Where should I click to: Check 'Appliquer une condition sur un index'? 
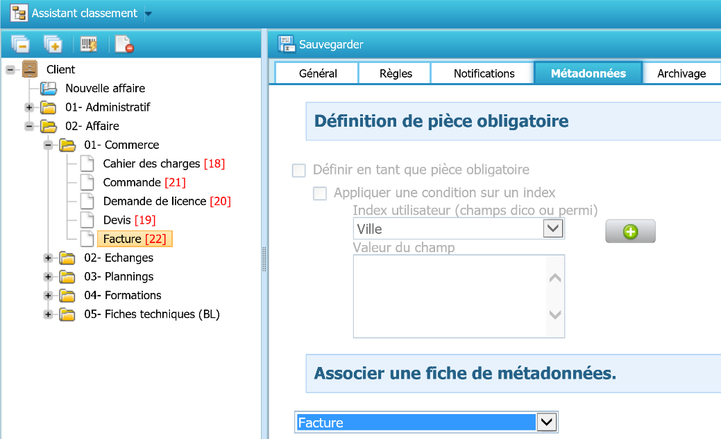[x=320, y=194]
